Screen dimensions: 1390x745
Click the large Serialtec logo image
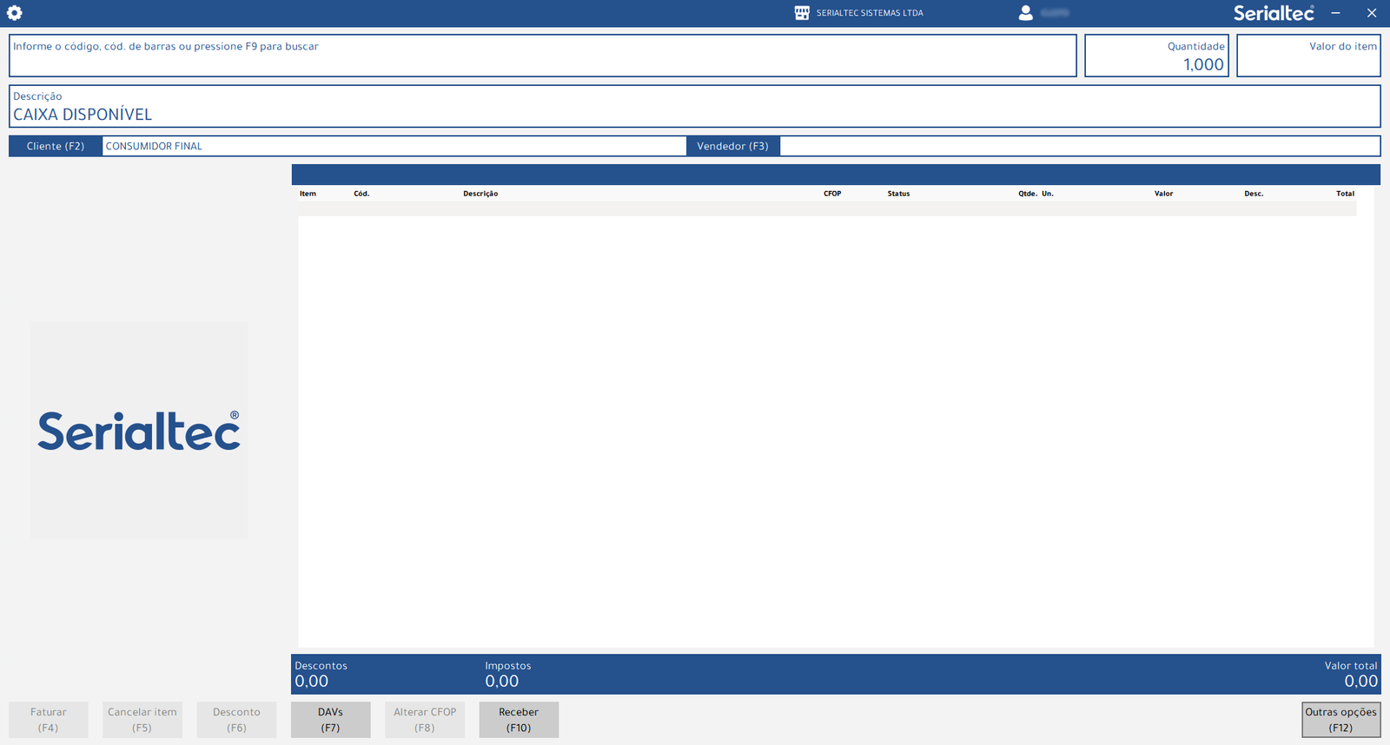click(139, 431)
